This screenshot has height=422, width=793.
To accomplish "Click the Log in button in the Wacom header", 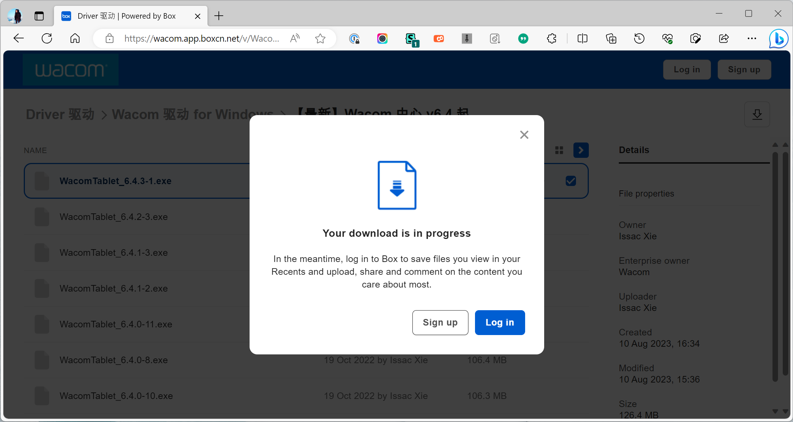I will (x=687, y=69).
